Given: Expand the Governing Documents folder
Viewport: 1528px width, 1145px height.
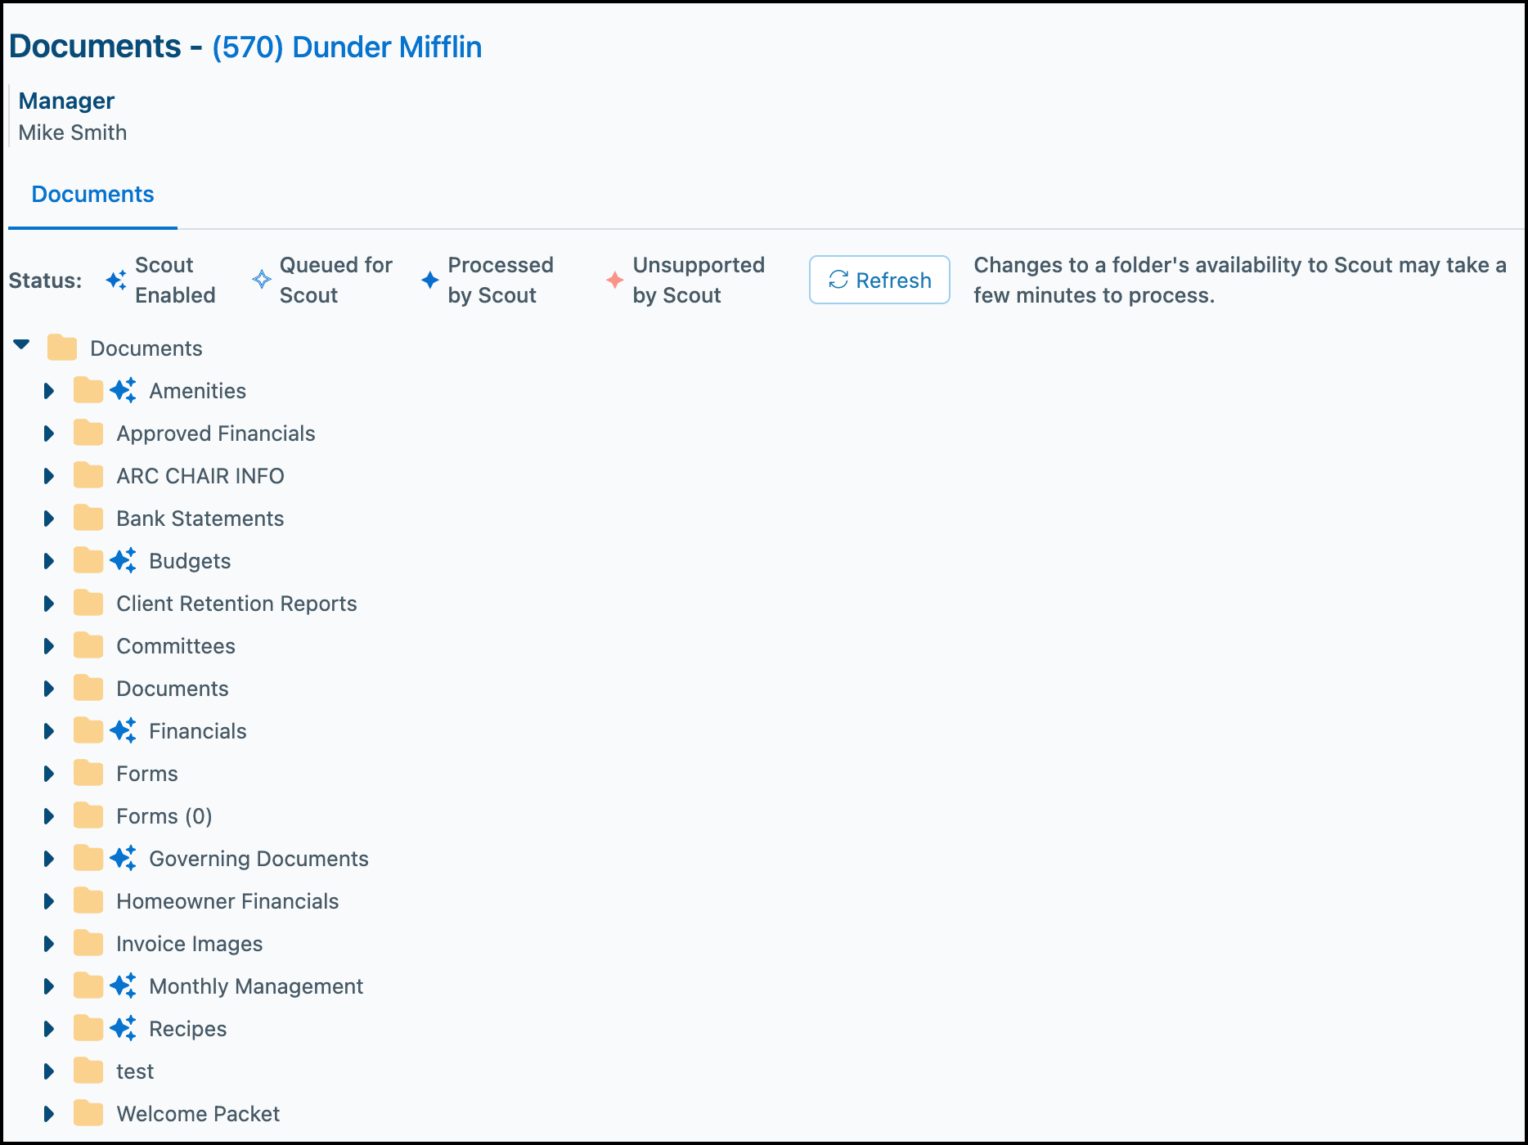Looking at the screenshot, I should pyautogui.click(x=49, y=859).
